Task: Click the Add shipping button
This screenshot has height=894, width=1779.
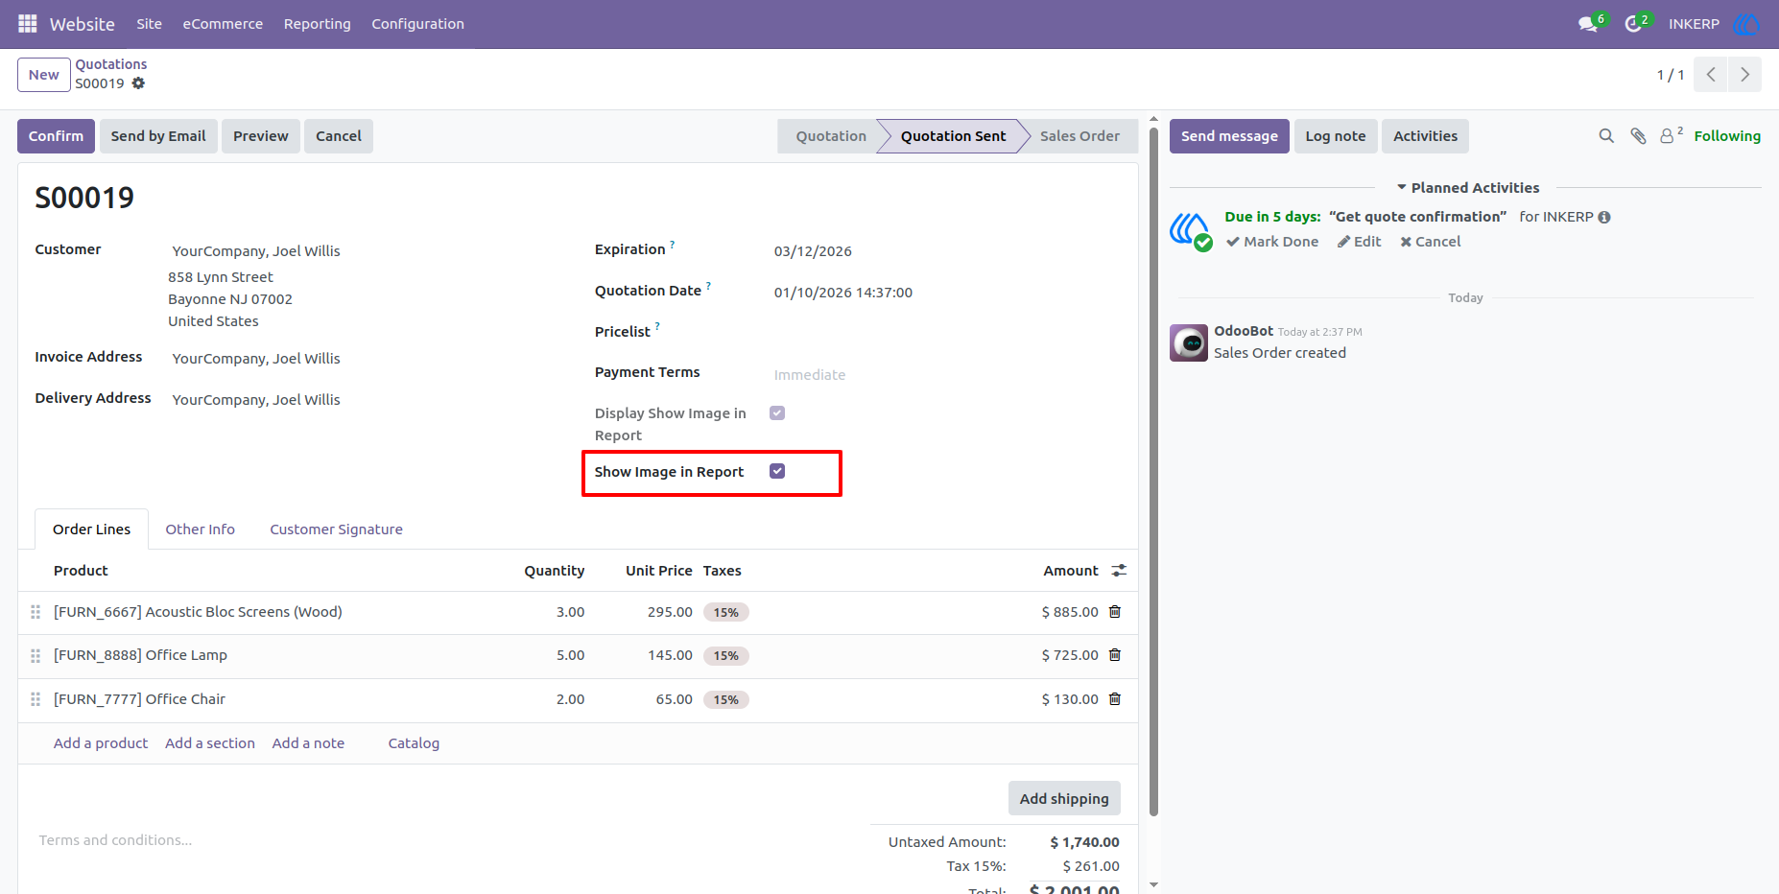Action: [1064, 798]
